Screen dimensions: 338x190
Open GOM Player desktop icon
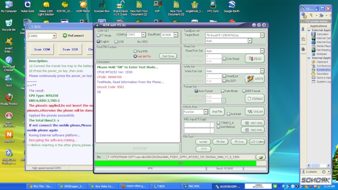(x=83, y=7)
